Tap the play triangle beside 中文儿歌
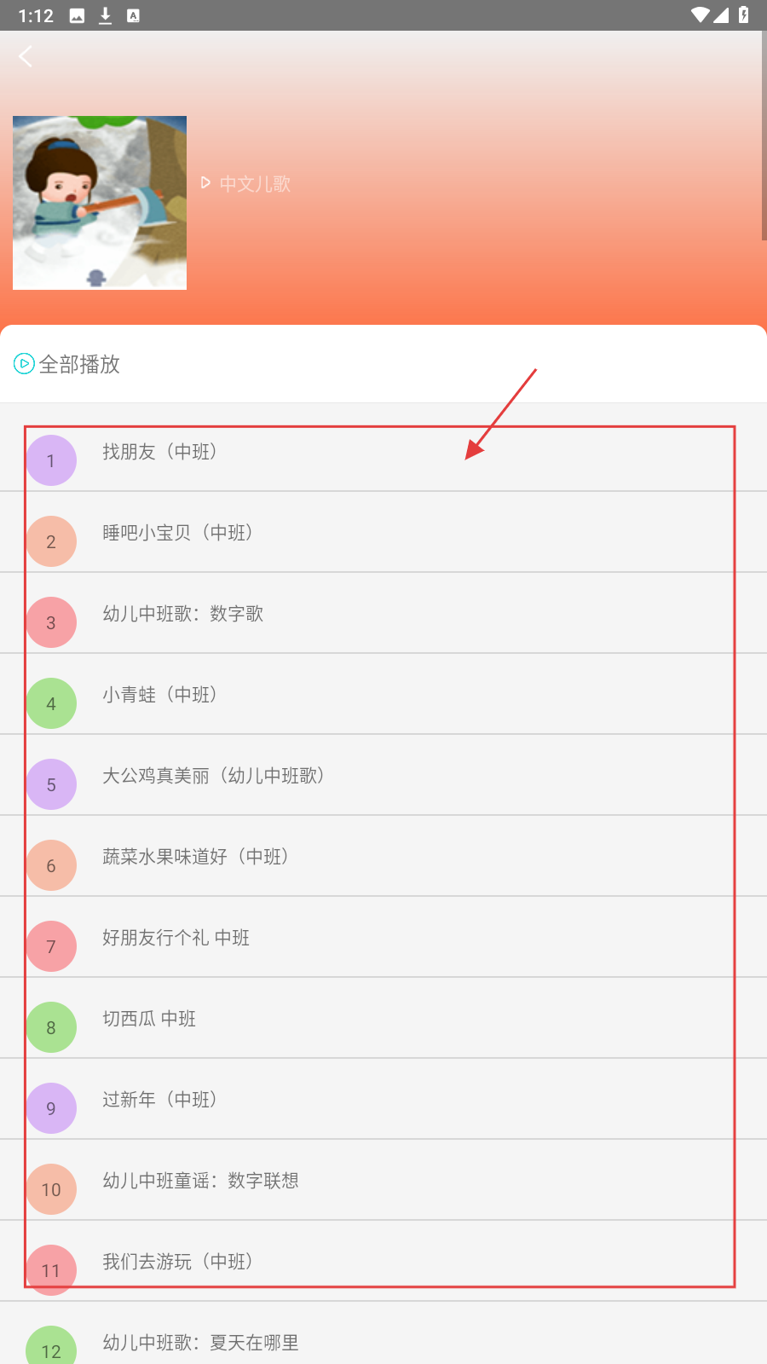767x1364 pixels. 205,183
